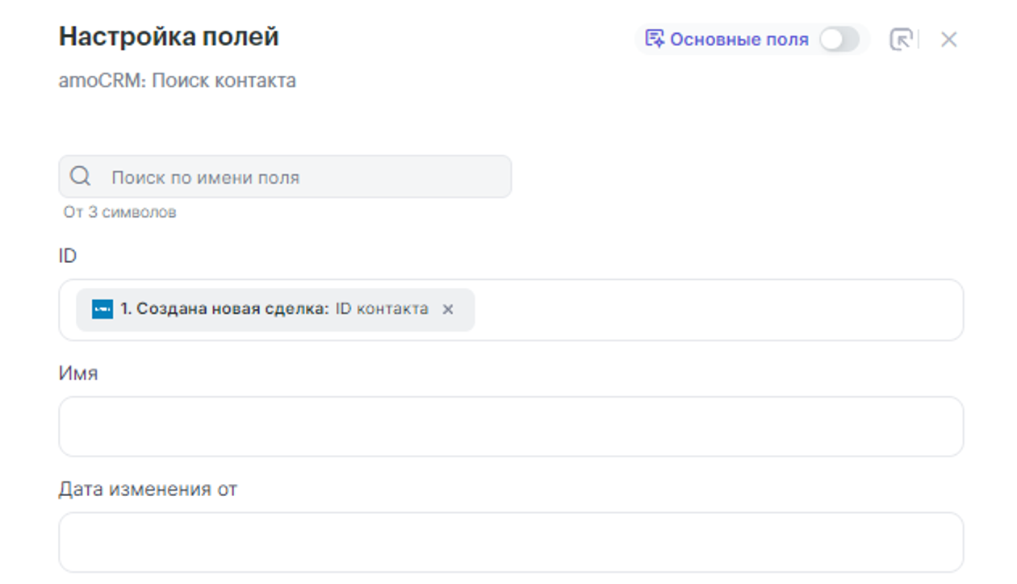
Task: Click the Основные поля label text
Action: coord(739,40)
